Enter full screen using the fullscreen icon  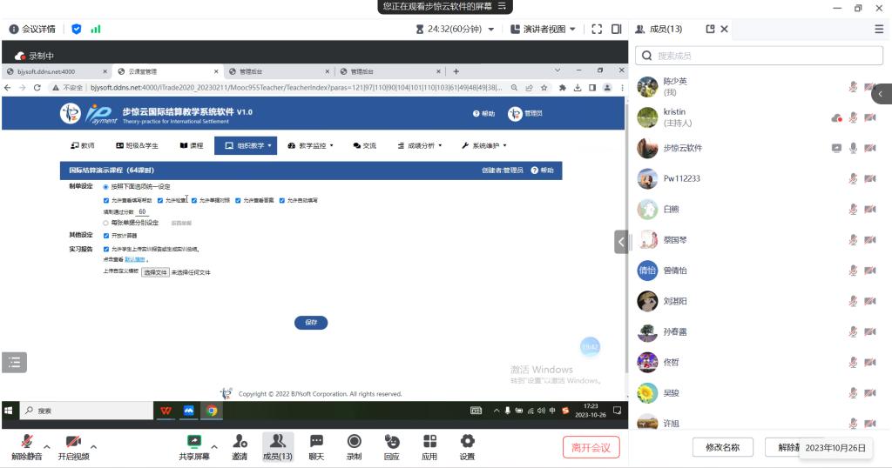597,29
